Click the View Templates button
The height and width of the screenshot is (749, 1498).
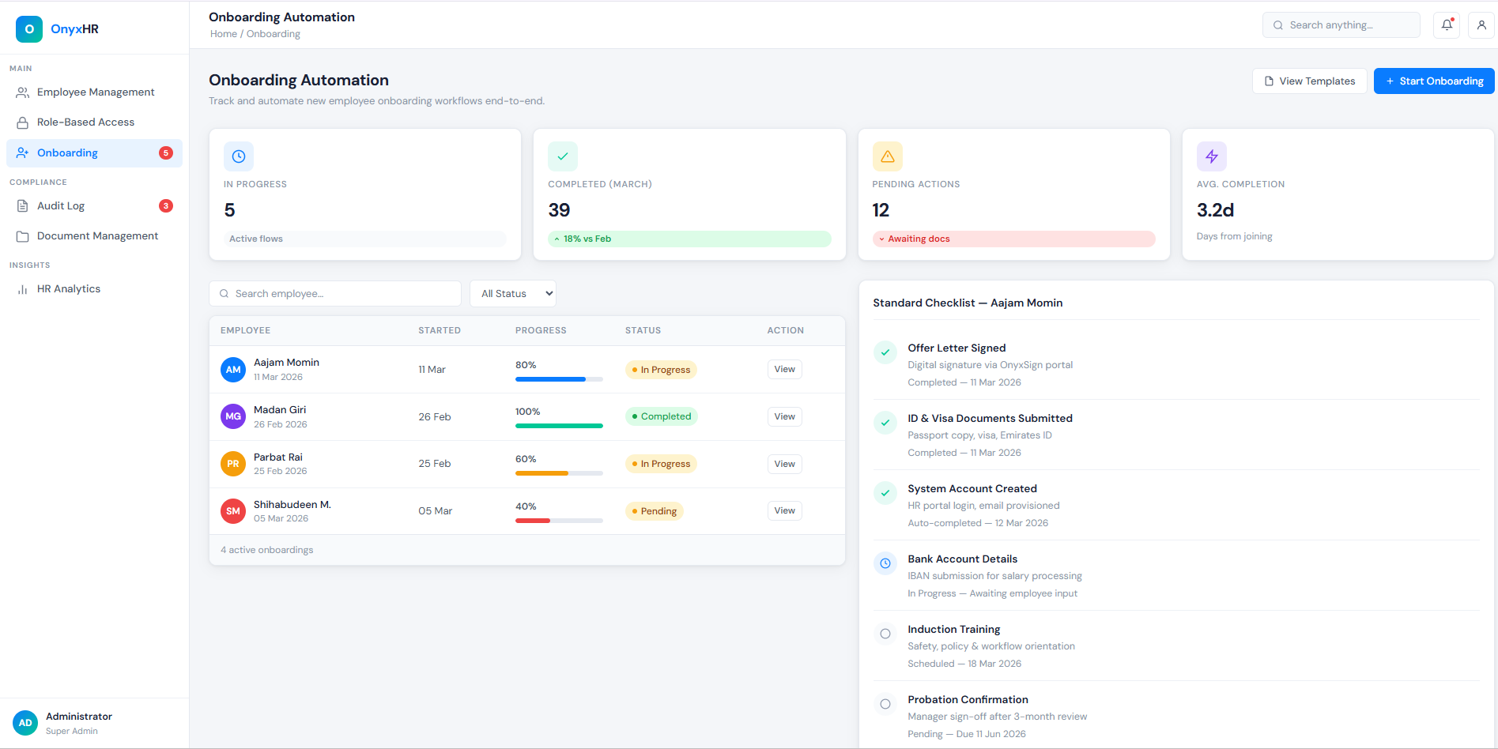click(1309, 81)
